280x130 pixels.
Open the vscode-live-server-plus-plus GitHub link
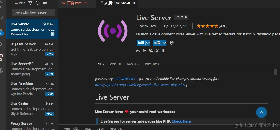[140, 85]
